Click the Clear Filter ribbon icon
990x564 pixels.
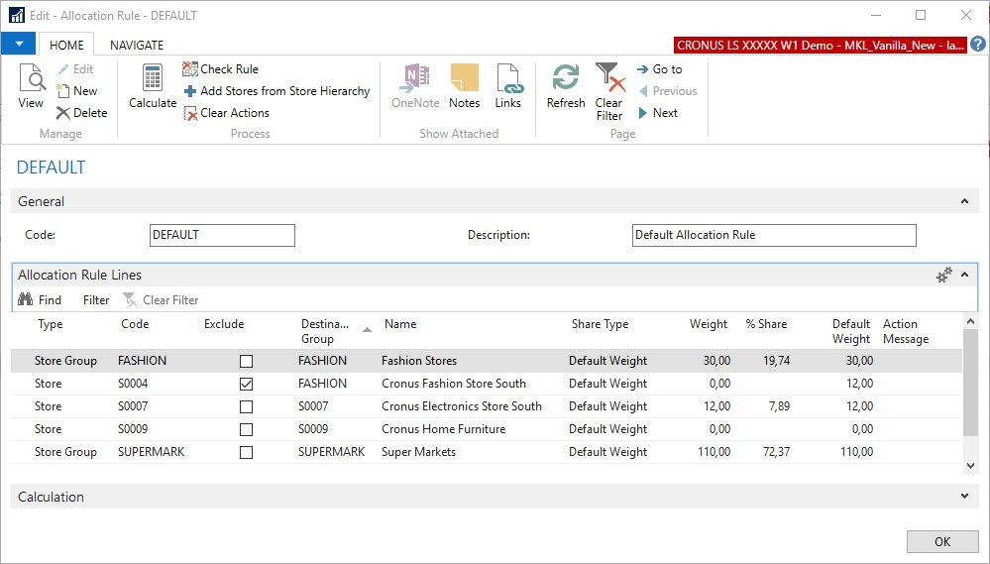tap(608, 90)
